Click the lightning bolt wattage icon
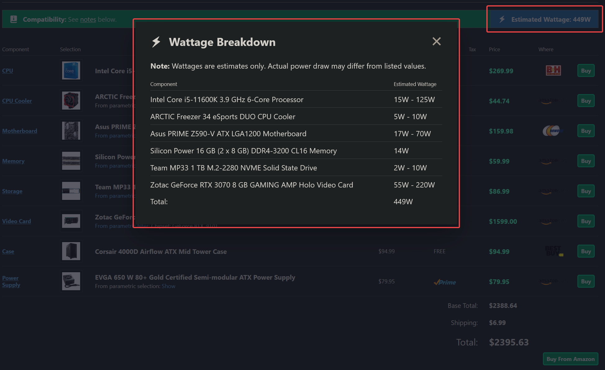This screenshot has width=605, height=370. (x=502, y=20)
